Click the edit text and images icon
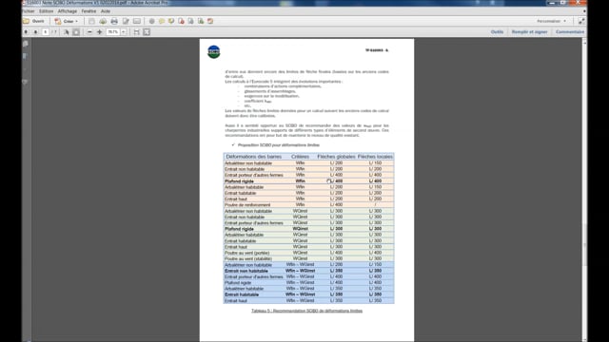The image size is (609, 342). point(126,21)
